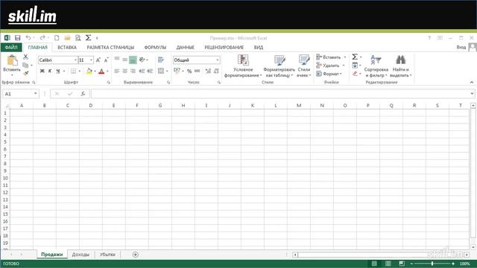Open the font size 11 dropdown
Image resolution: width=477 pixels, height=268 pixels.
click(x=91, y=60)
